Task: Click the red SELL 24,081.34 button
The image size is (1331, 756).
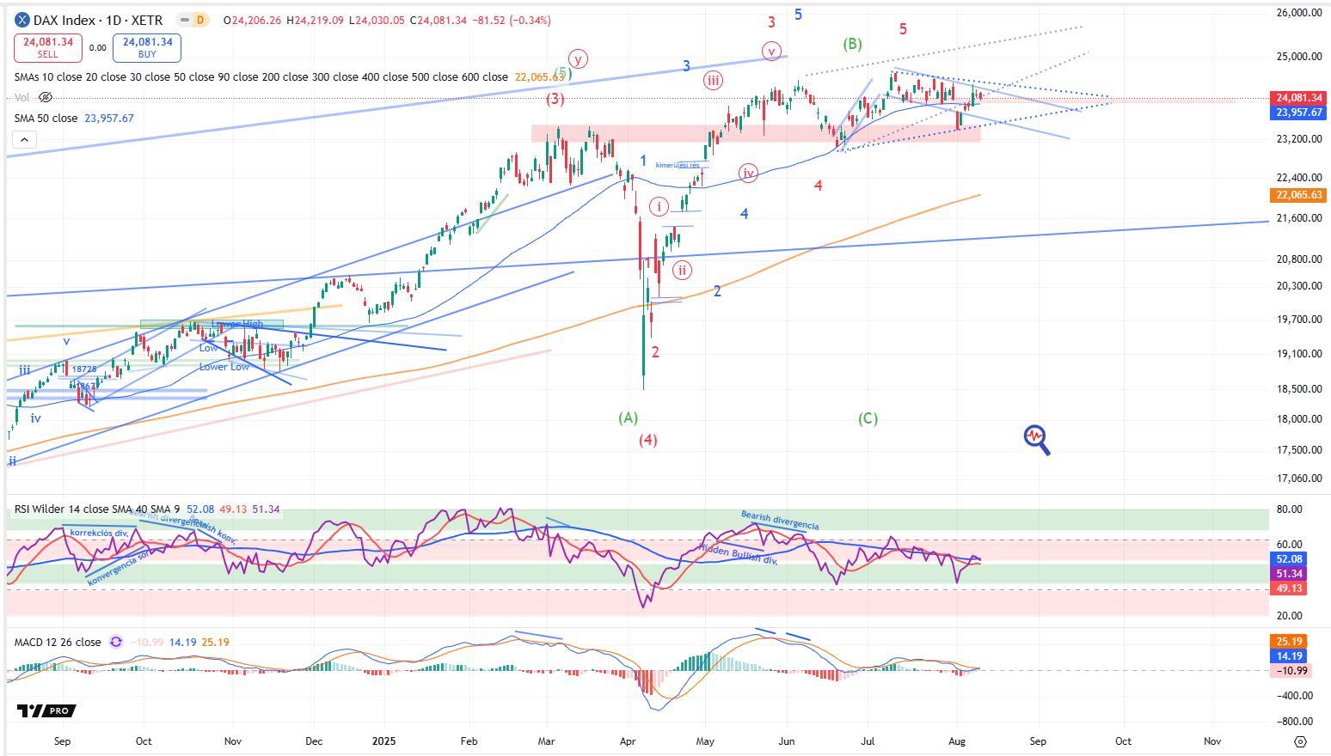Action: pos(48,48)
